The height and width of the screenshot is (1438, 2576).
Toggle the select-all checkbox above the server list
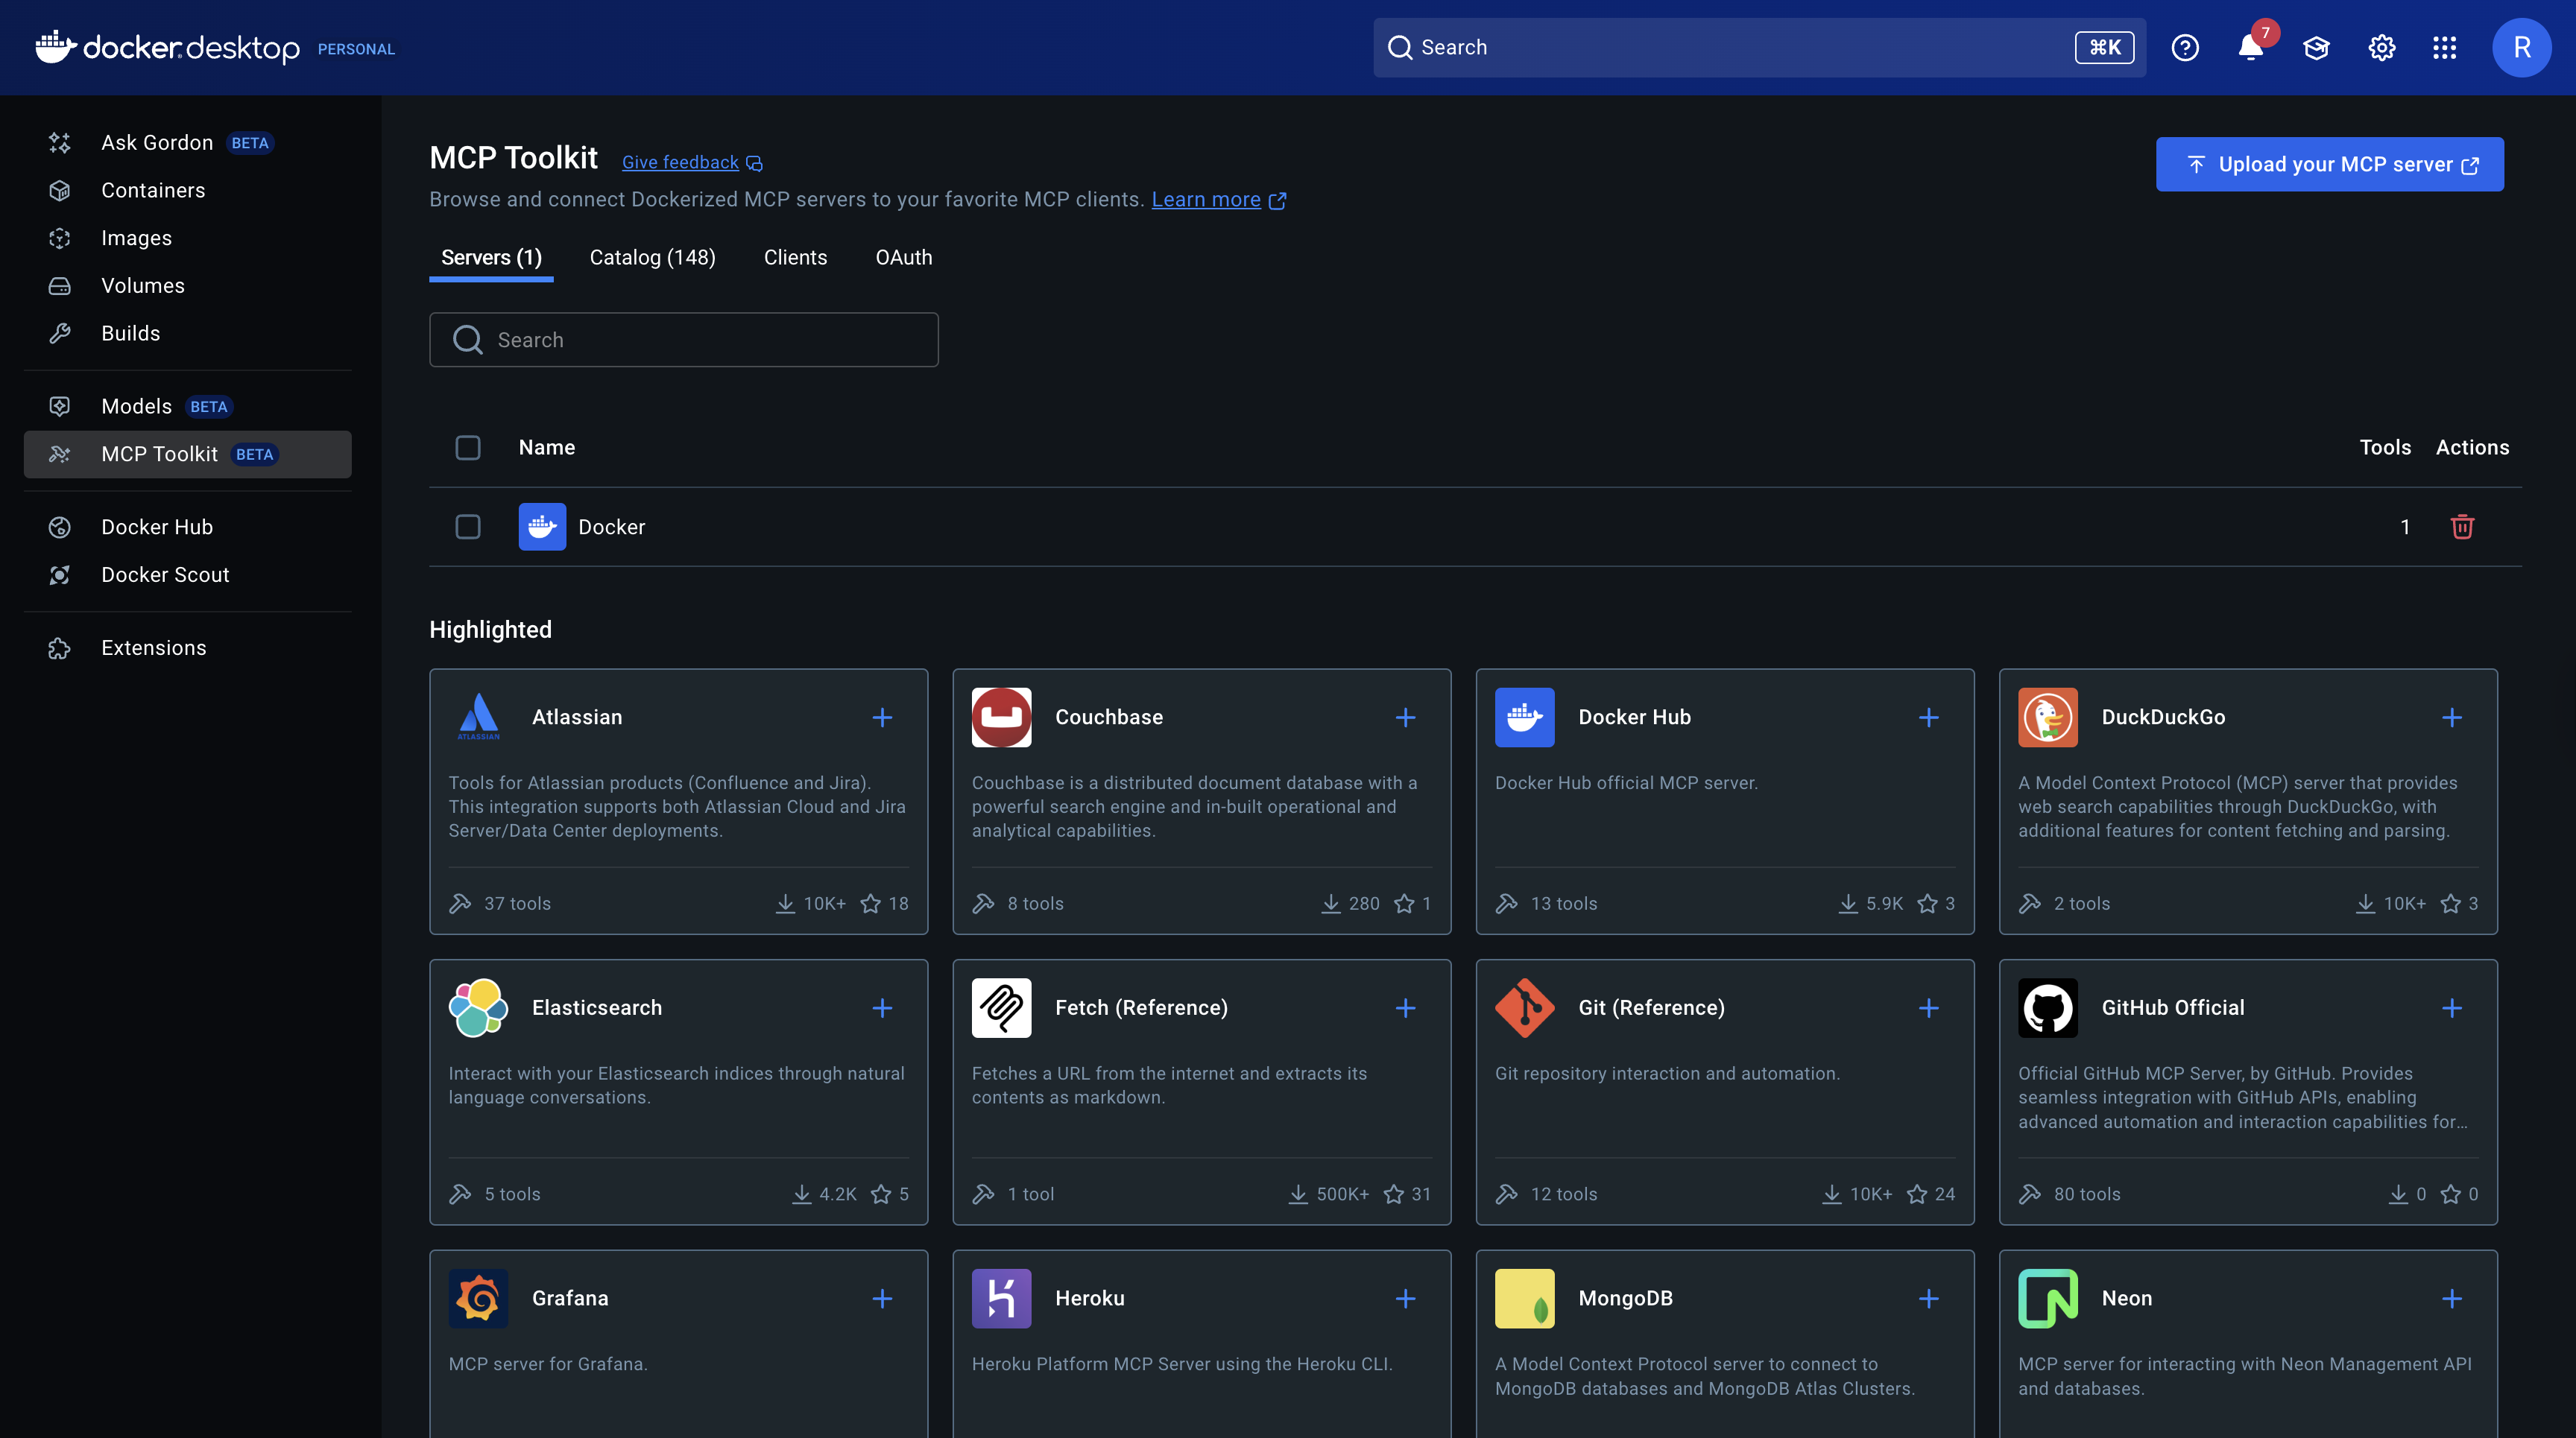(467, 448)
